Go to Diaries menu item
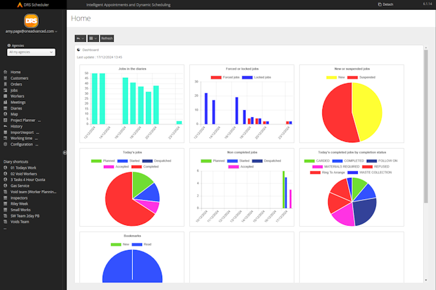The width and height of the screenshot is (436, 290). (16, 108)
